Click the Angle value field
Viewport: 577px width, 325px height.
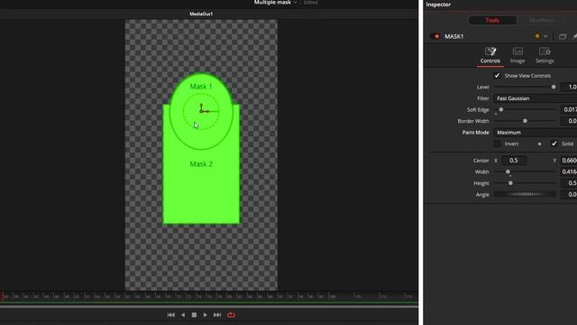[x=569, y=195]
